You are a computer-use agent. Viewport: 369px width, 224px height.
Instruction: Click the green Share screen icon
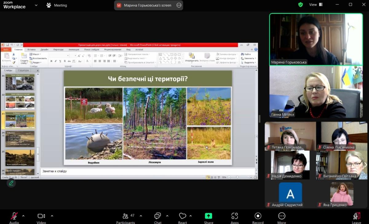(x=208, y=216)
